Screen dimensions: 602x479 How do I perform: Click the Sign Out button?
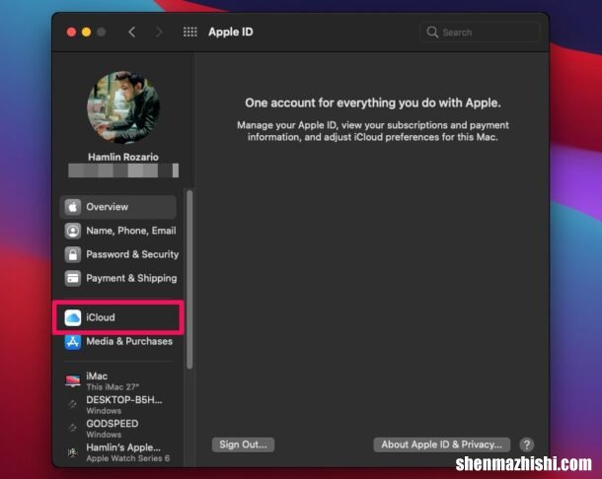[243, 445]
